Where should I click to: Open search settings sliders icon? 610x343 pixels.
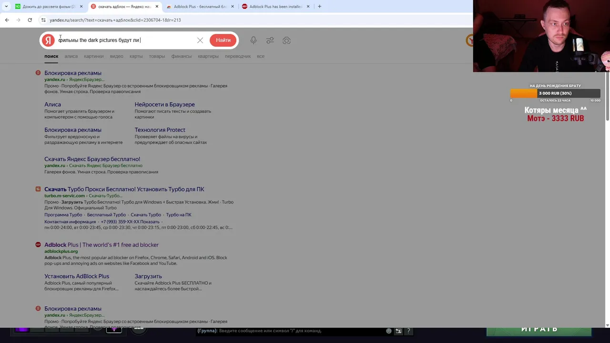[270, 40]
